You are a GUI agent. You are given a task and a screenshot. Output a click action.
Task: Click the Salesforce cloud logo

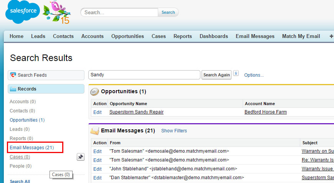tap(21, 12)
